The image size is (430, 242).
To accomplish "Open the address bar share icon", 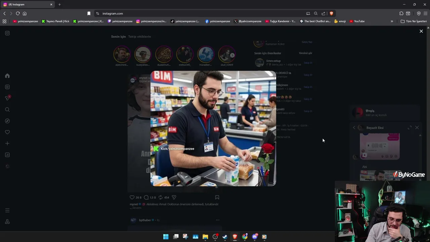I will (323, 13).
